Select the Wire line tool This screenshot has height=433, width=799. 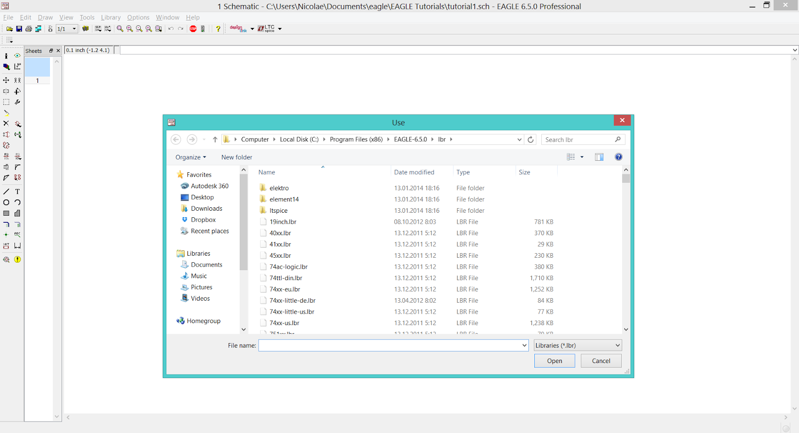pos(6,192)
